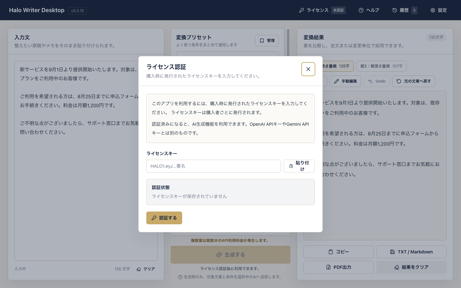The height and width of the screenshot is (288, 461).
Task: Click the save disk icon on TXT / Markdown
Action: (x=392, y=252)
